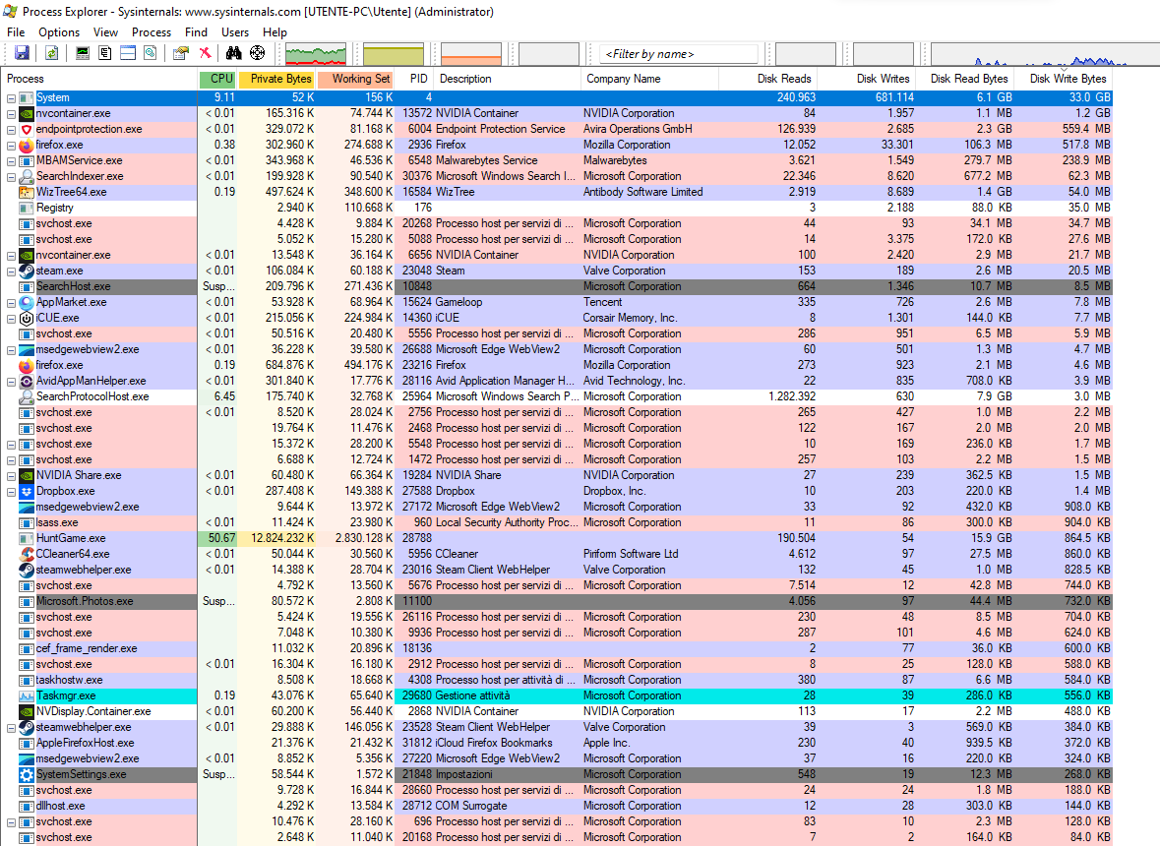Open the Find menu
The height and width of the screenshot is (846, 1160).
pyautogui.click(x=196, y=32)
